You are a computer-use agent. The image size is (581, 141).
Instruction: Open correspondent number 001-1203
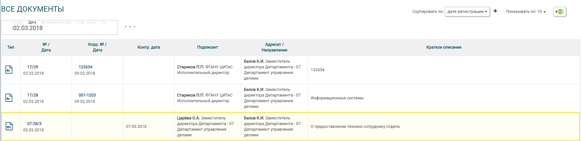tap(87, 95)
